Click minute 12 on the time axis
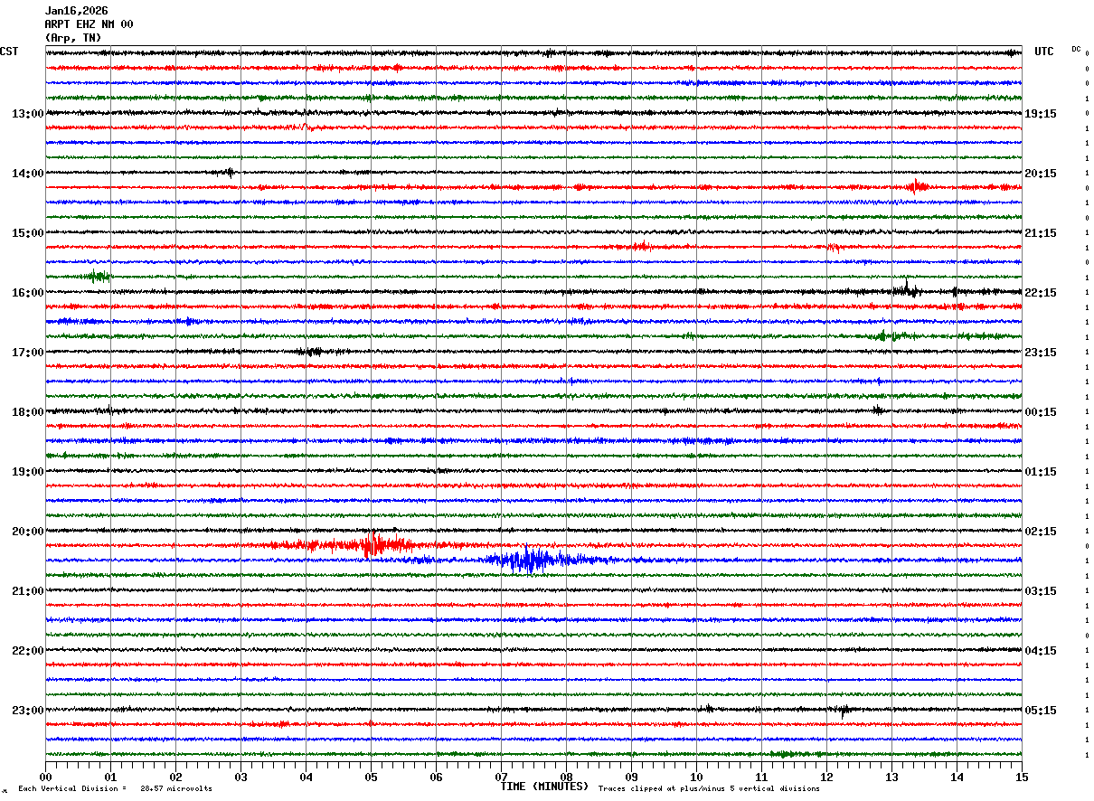This screenshot has height=801, width=1094. point(826,777)
